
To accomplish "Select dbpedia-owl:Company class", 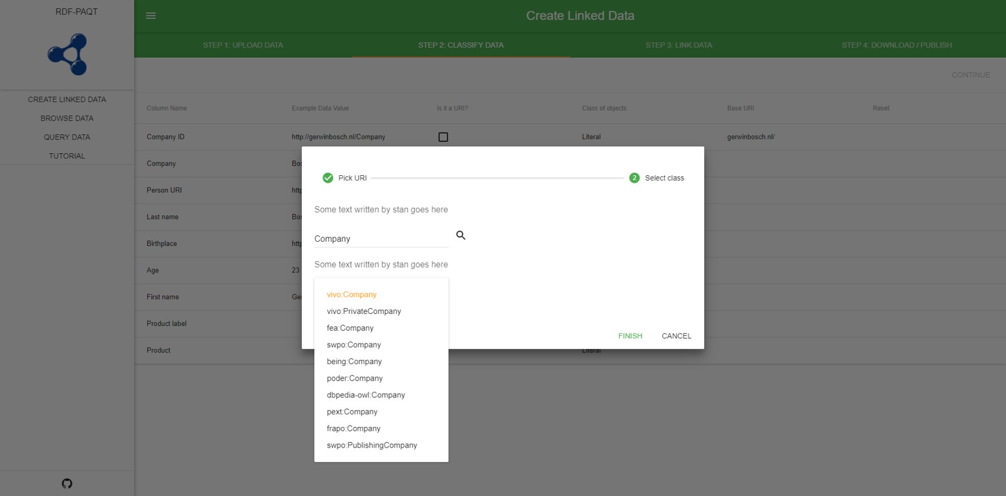I will [366, 395].
